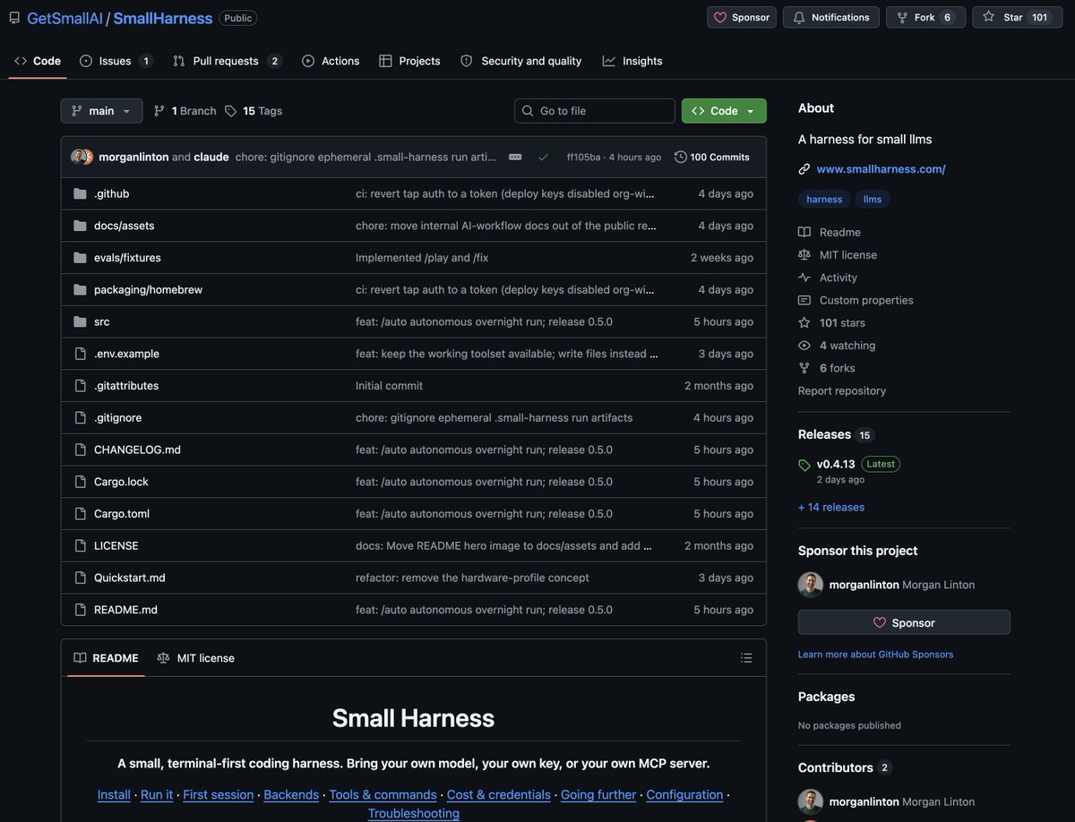Open the CHANGELOG.md file

[137, 450]
